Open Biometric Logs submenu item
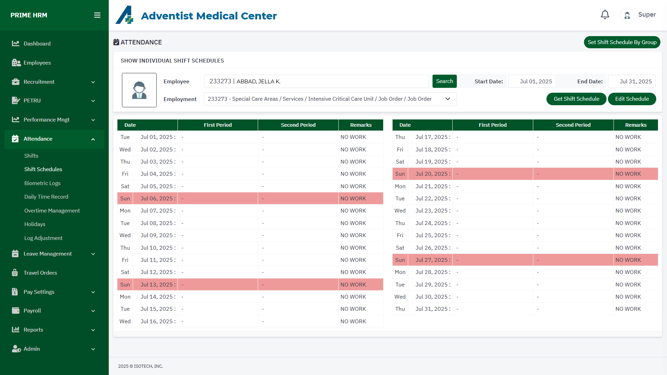 [42, 183]
